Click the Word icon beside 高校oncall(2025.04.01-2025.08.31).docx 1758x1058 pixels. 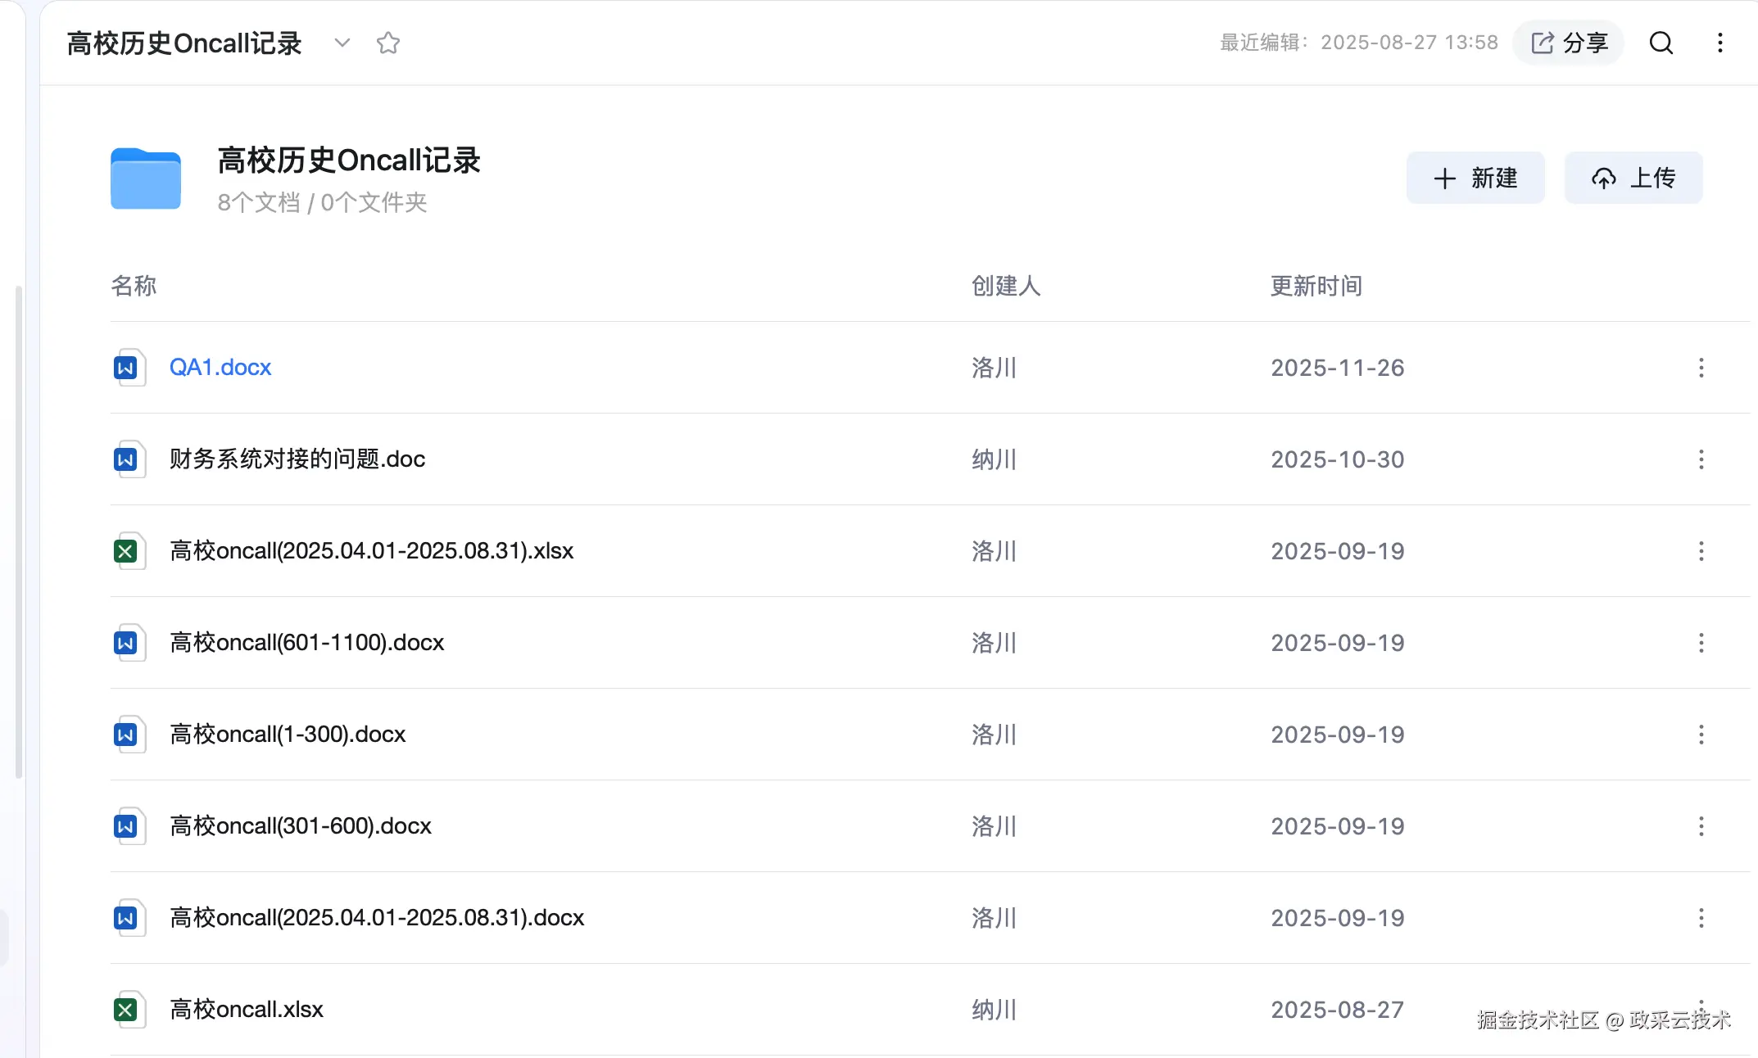tap(129, 918)
